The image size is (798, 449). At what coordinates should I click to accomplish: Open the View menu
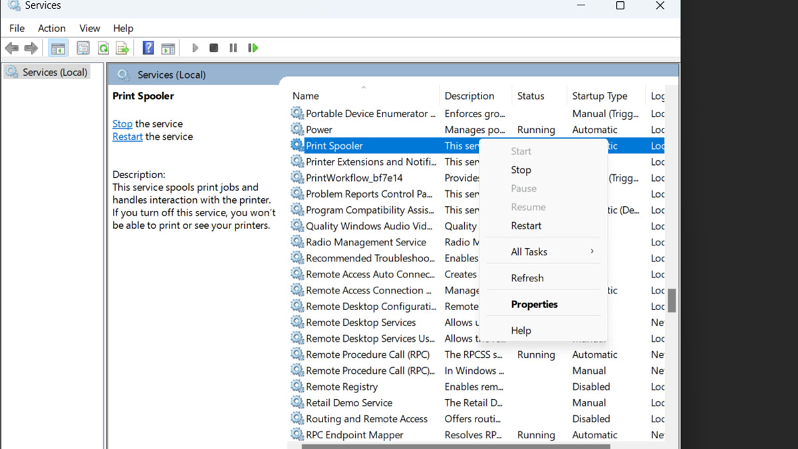(x=89, y=28)
